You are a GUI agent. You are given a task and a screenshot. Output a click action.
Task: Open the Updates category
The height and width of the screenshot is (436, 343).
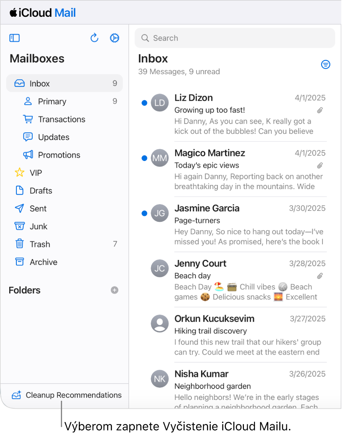pyautogui.click(x=65, y=137)
